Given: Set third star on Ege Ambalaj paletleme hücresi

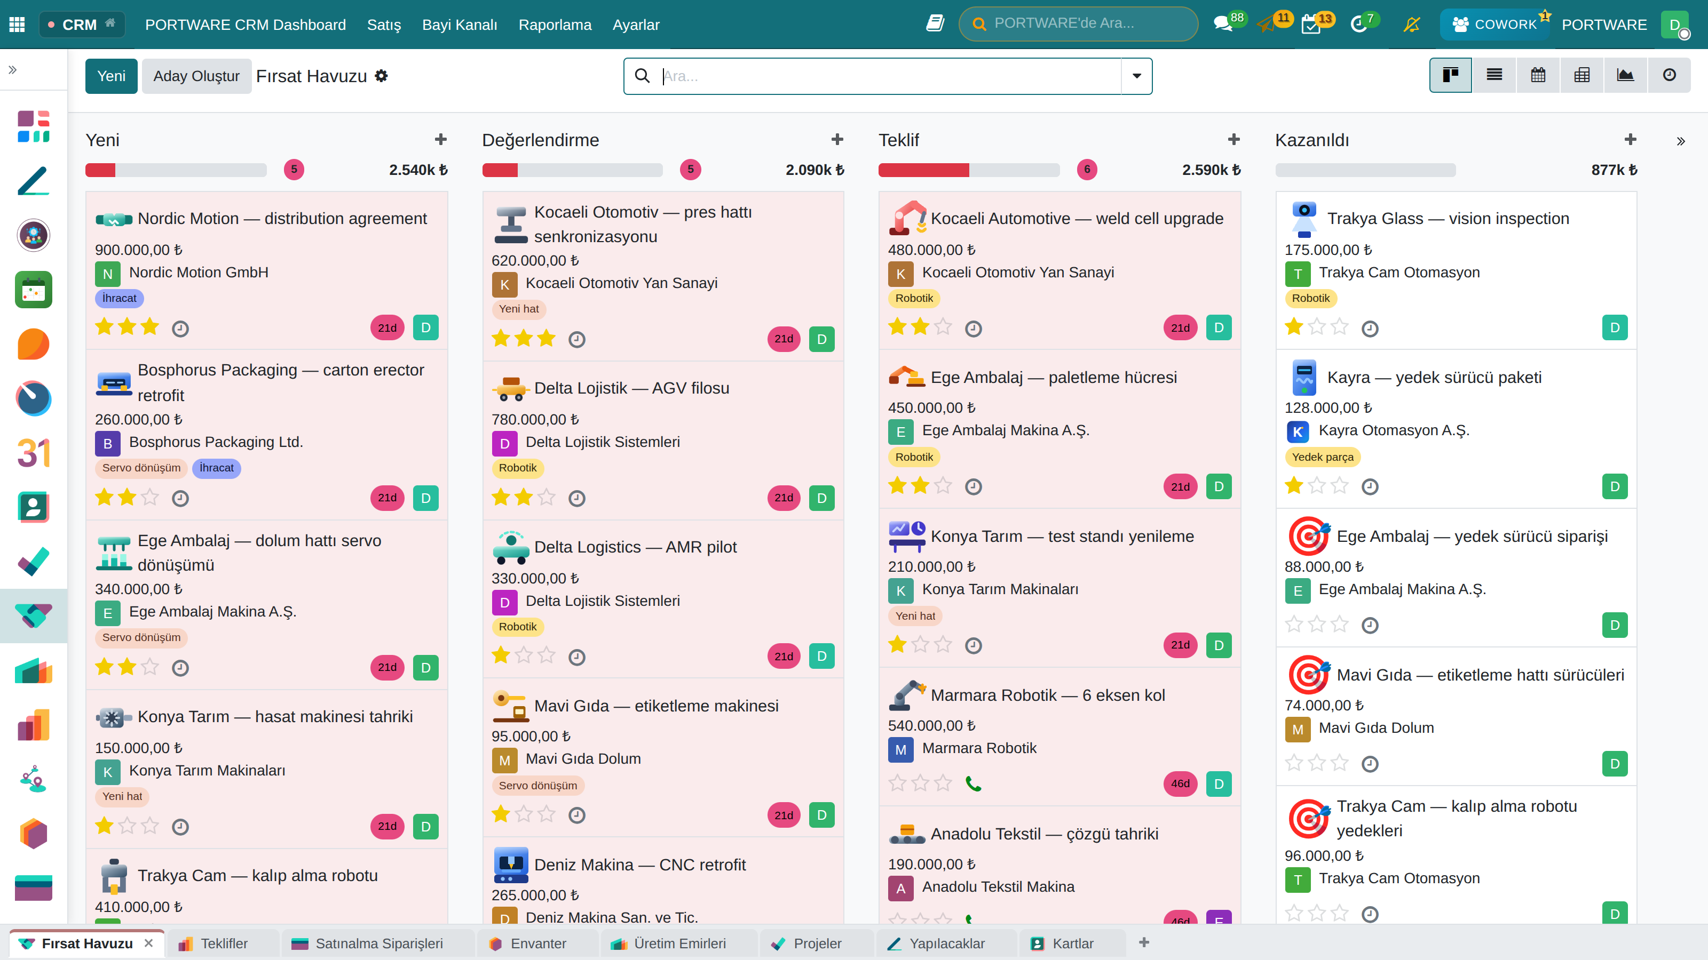Looking at the screenshot, I should [x=942, y=486].
